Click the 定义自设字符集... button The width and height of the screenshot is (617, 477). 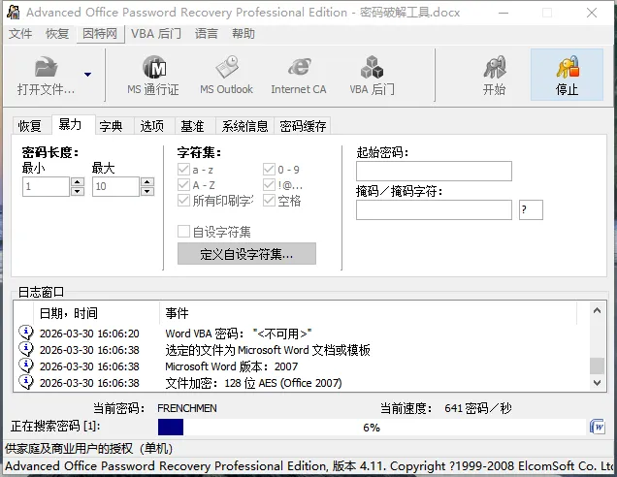point(246,254)
